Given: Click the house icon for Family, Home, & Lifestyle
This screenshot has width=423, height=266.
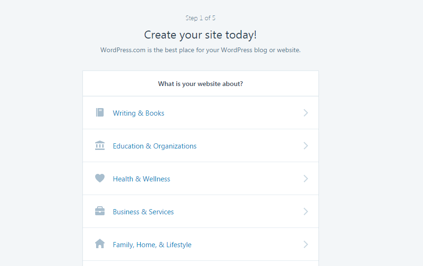Looking at the screenshot, I should pyautogui.click(x=99, y=244).
